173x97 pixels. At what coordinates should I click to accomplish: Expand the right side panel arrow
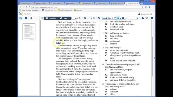pos(154,58)
